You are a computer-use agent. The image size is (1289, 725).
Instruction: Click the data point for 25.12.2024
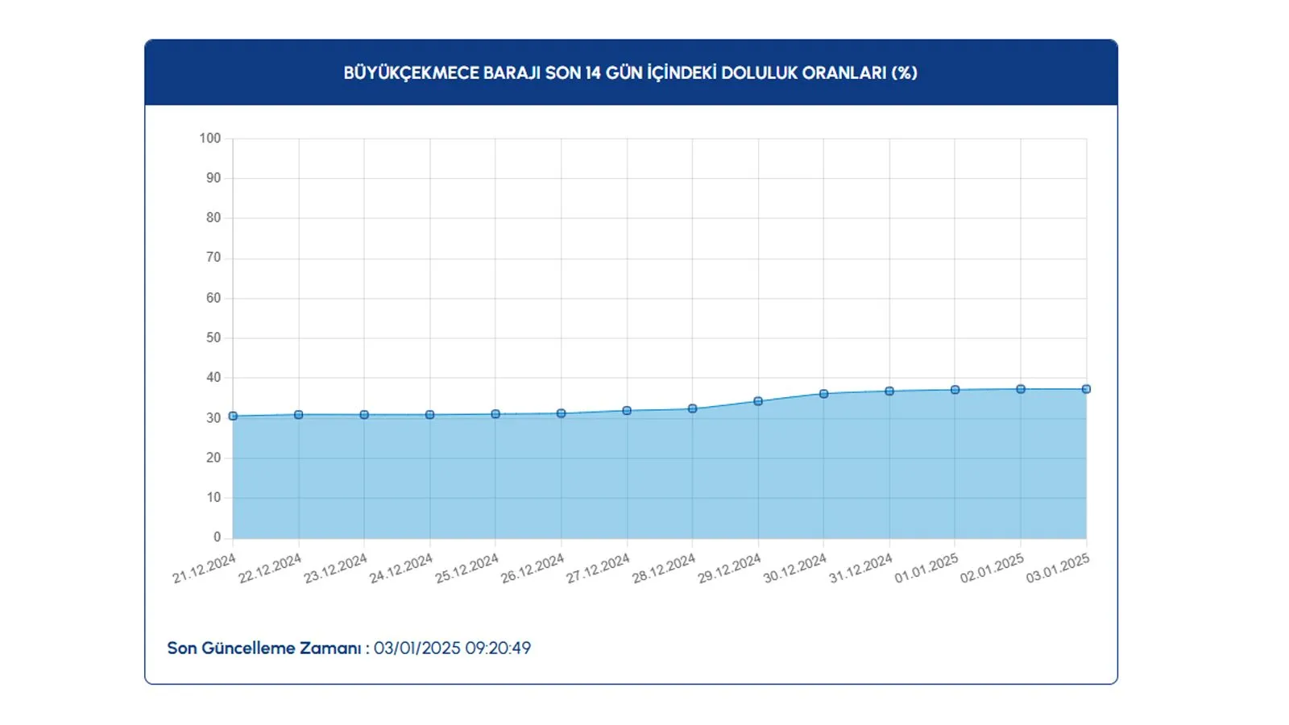495,414
